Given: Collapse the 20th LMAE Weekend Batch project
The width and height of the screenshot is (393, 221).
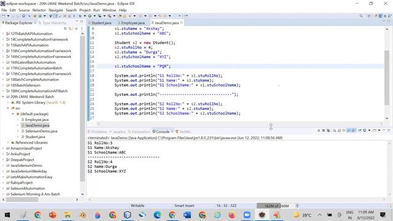Looking at the screenshot, I should pyautogui.click(x=3, y=97).
